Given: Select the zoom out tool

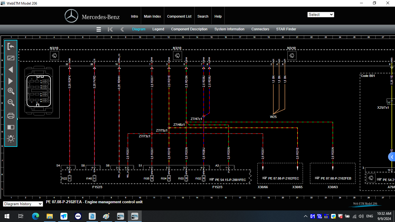Looking at the screenshot, I should pos(11,103).
